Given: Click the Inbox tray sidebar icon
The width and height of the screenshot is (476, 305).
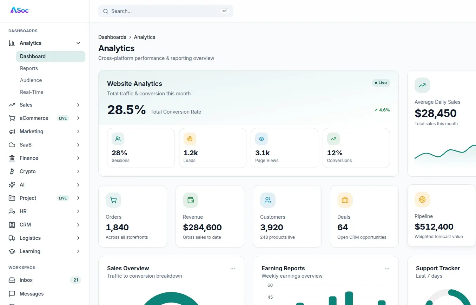Looking at the screenshot, I should point(12,280).
